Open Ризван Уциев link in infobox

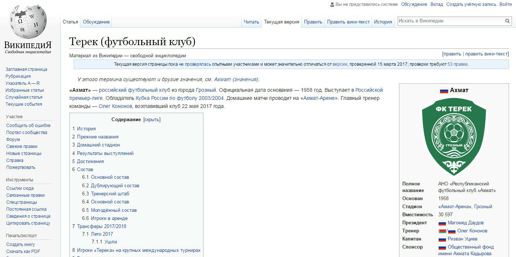[x=462, y=239]
